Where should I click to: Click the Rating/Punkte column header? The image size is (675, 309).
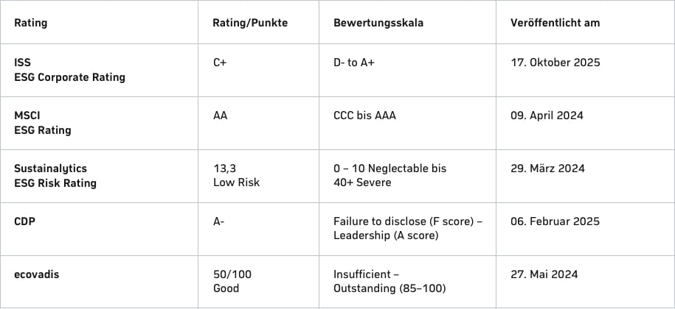pyautogui.click(x=250, y=23)
